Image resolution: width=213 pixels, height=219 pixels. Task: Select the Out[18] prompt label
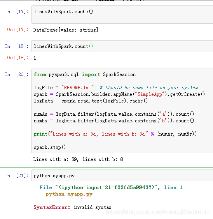click(18, 58)
